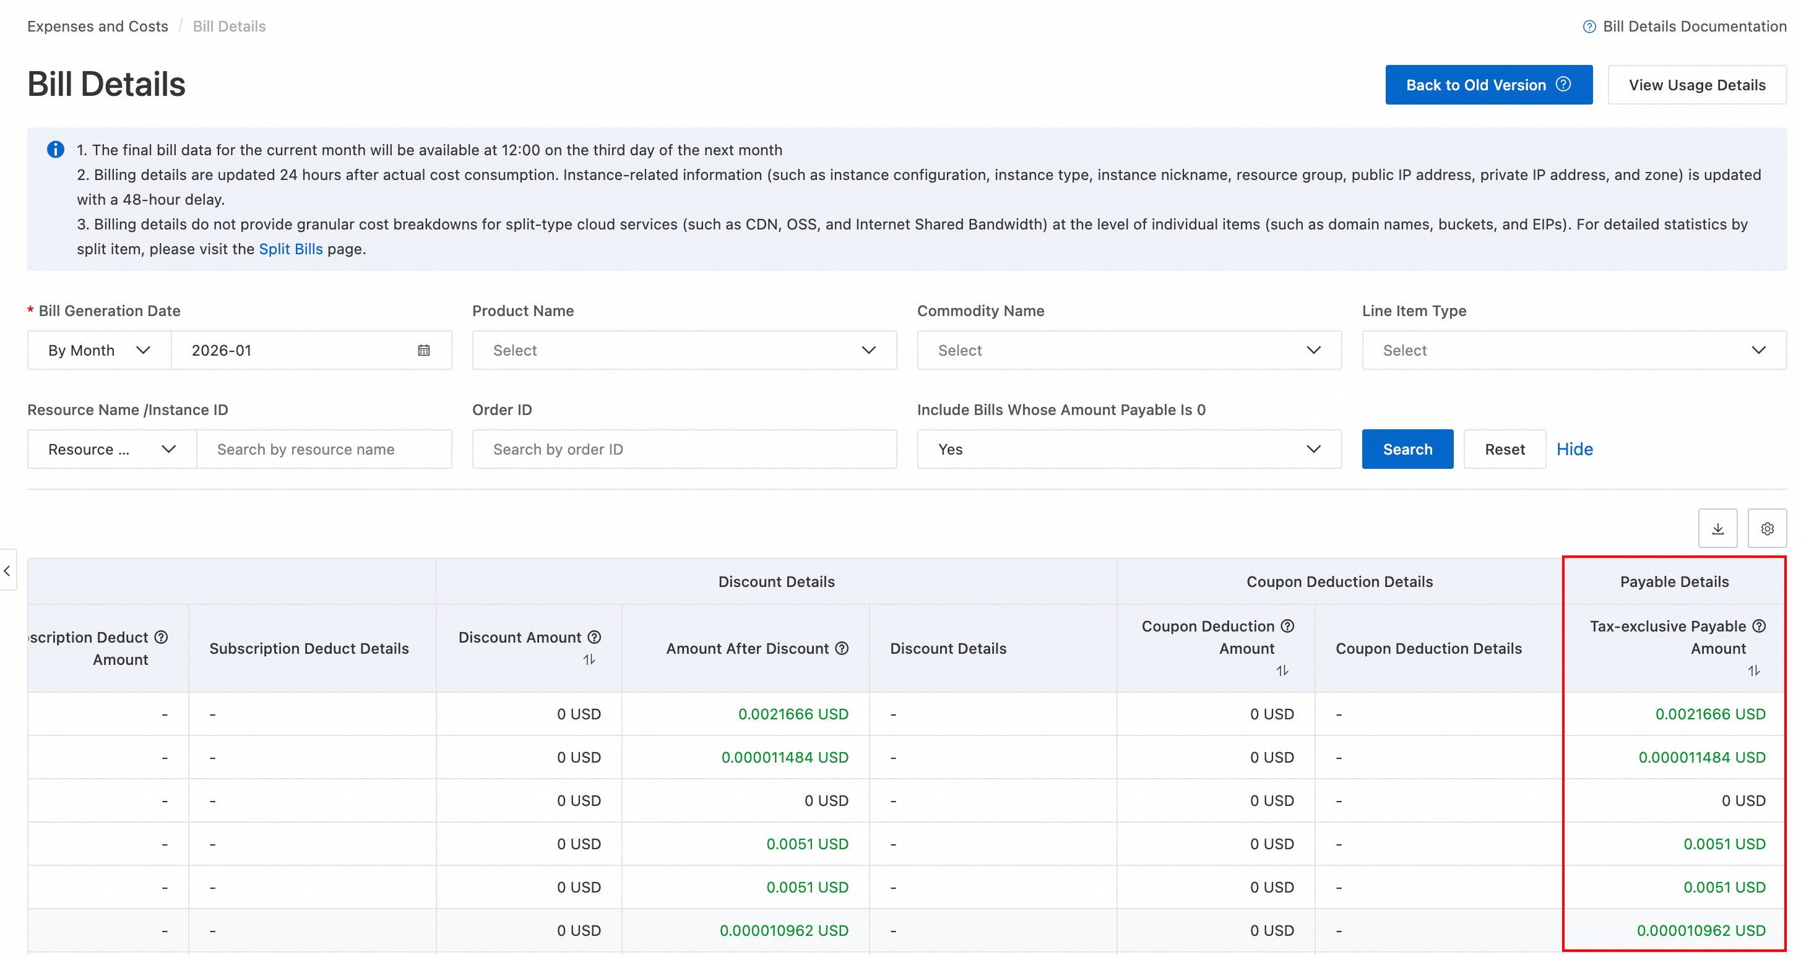Image resolution: width=1801 pixels, height=955 pixels.
Task: Click help icon beside Amount After Discount
Action: click(842, 648)
